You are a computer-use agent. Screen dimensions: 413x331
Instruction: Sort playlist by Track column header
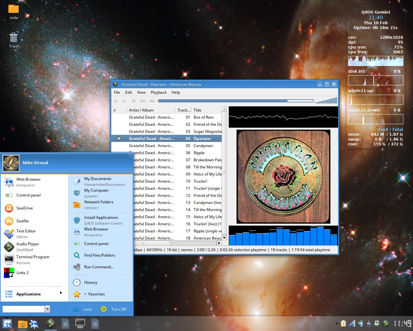tap(184, 110)
